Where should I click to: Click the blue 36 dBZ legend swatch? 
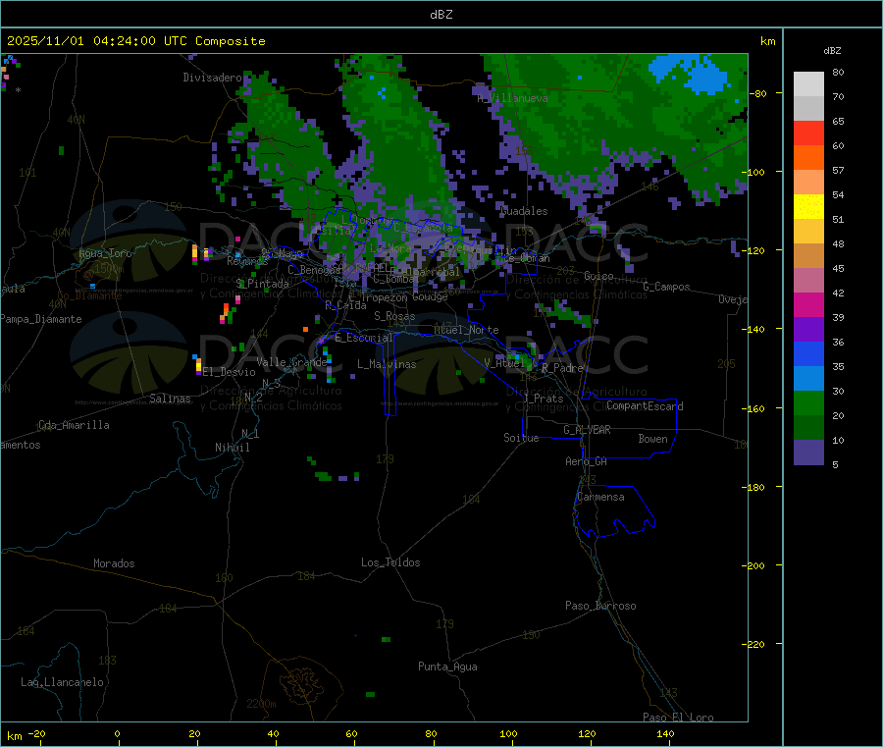808,353
